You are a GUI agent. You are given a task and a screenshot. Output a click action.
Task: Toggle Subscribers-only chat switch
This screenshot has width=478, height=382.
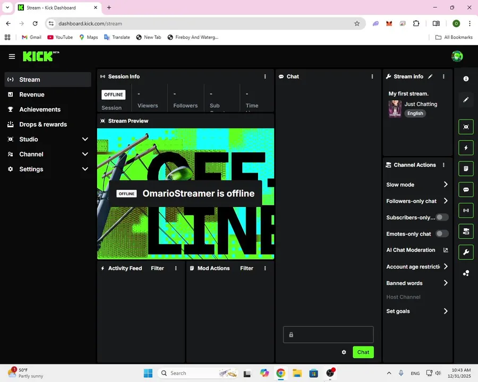[x=442, y=217]
